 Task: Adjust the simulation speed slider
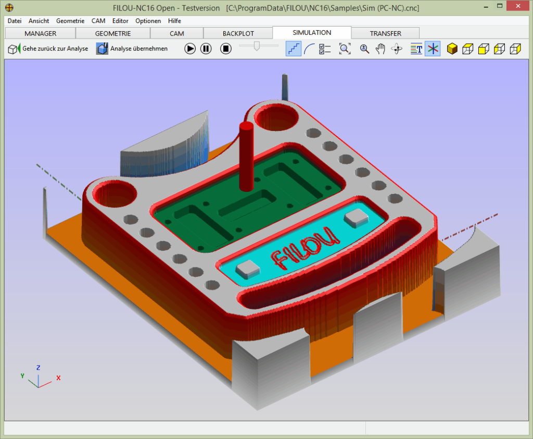(257, 47)
